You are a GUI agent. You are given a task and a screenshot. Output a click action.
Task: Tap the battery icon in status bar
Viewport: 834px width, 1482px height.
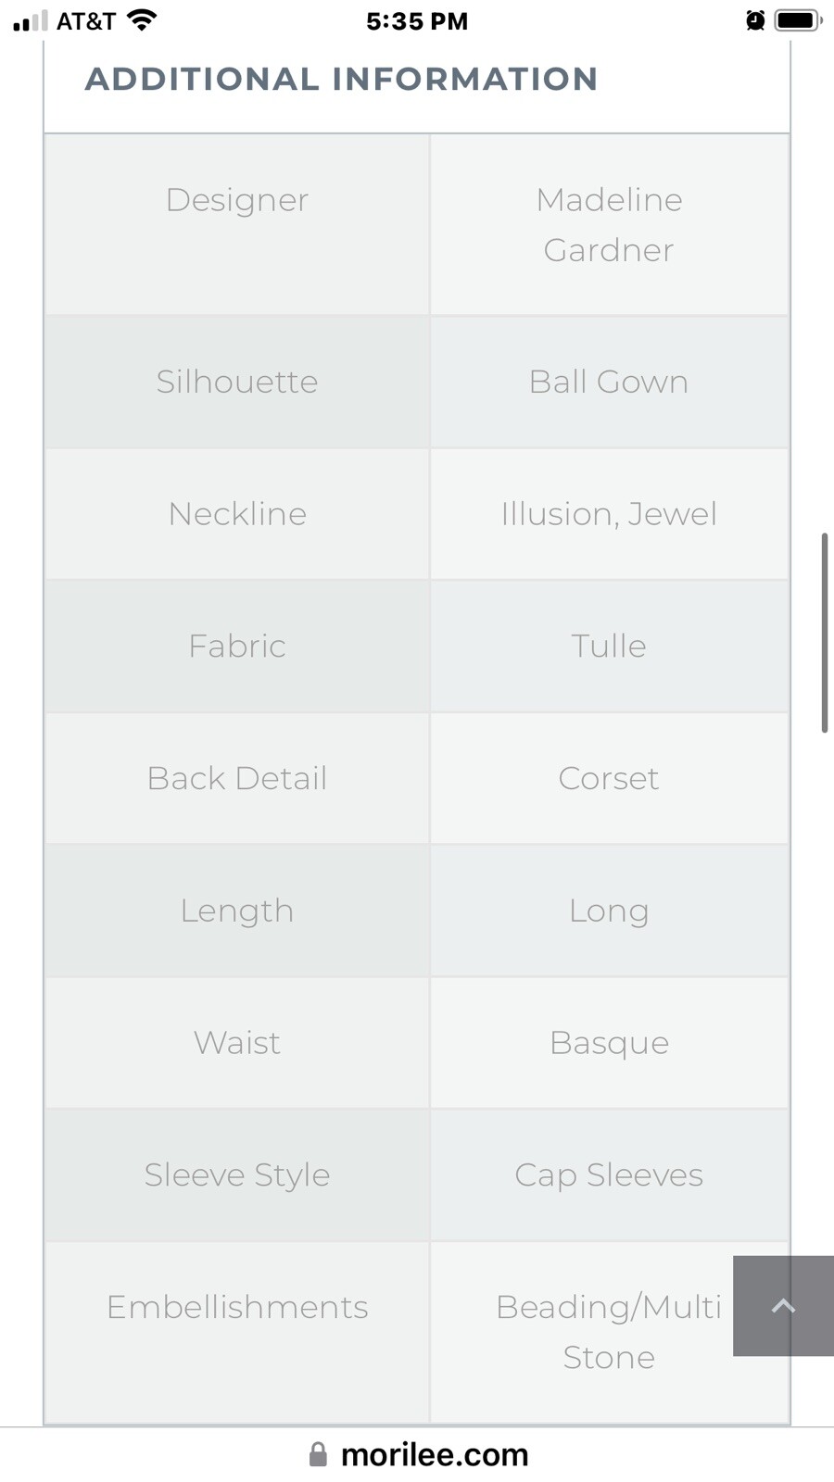point(798,20)
